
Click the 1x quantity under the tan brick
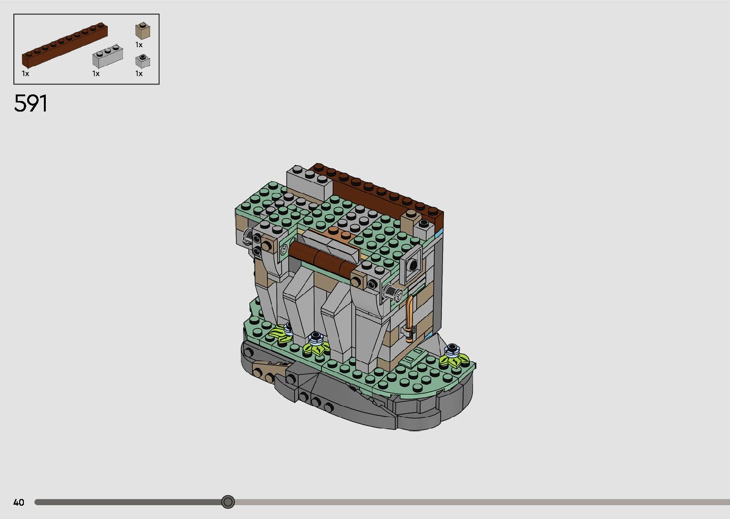point(139,45)
